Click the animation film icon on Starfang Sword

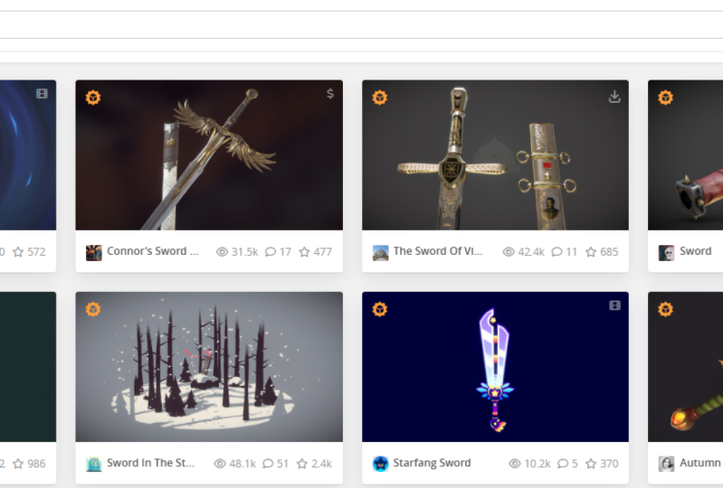(x=614, y=305)
